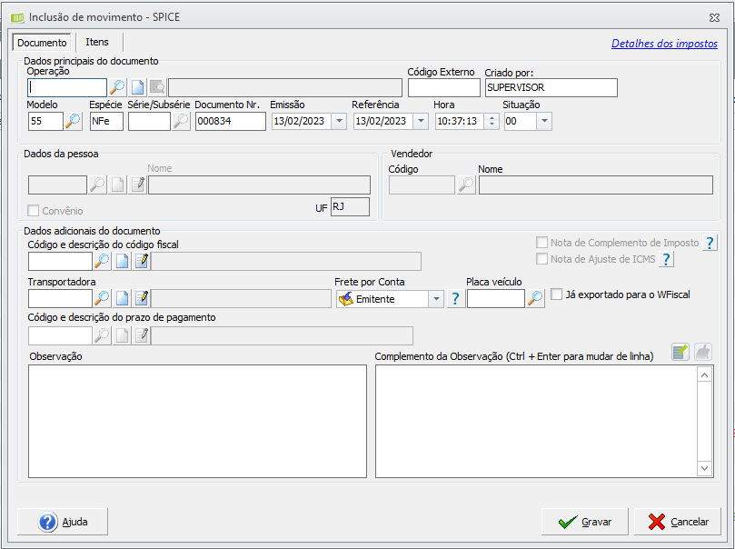
Task: Click the Modelo field showing 55
Action: tap(45, 121)
